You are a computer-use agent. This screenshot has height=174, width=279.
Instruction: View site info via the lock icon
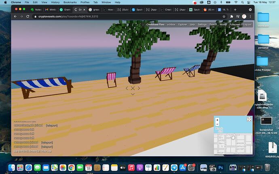[x=35, y=17]
